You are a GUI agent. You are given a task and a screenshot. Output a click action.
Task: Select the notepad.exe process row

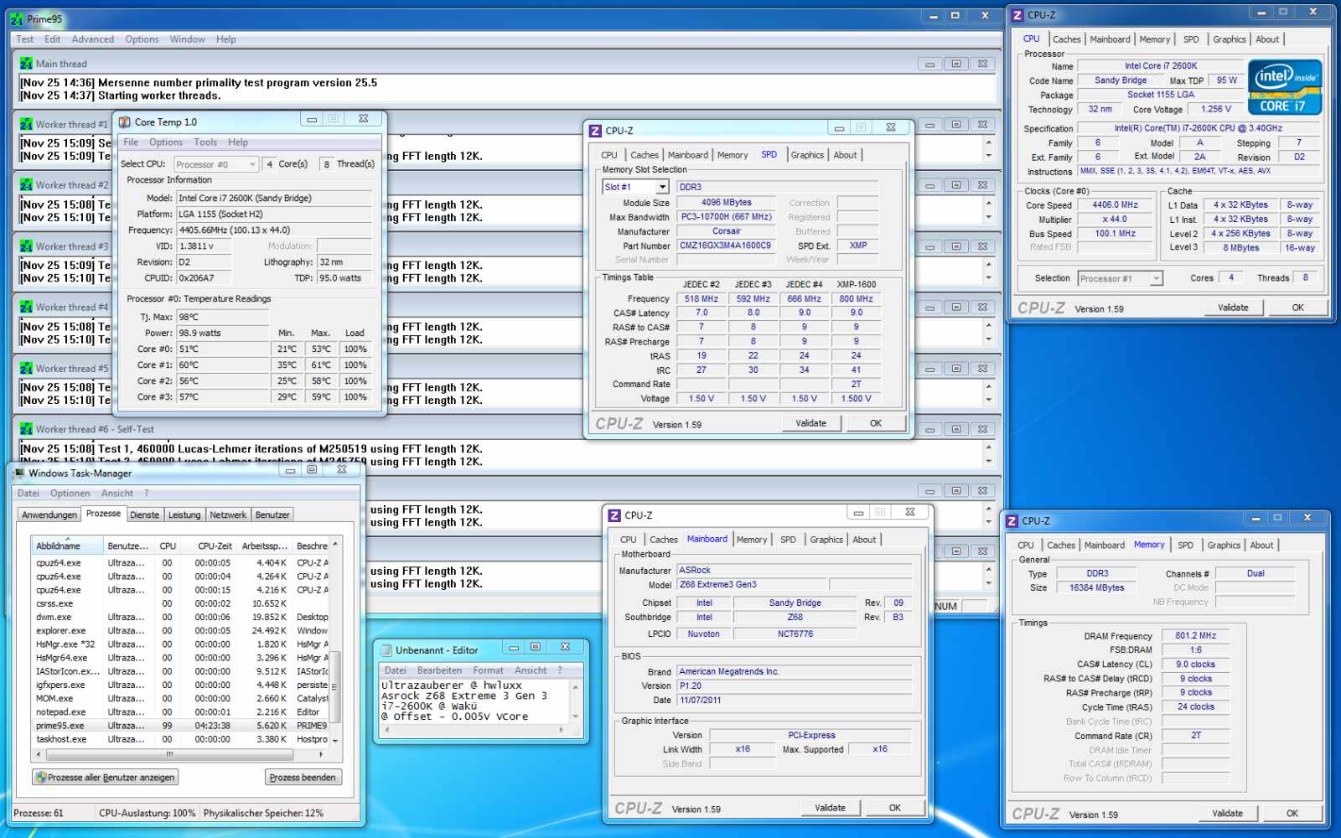pyautogui.click(x=181, y=712)
